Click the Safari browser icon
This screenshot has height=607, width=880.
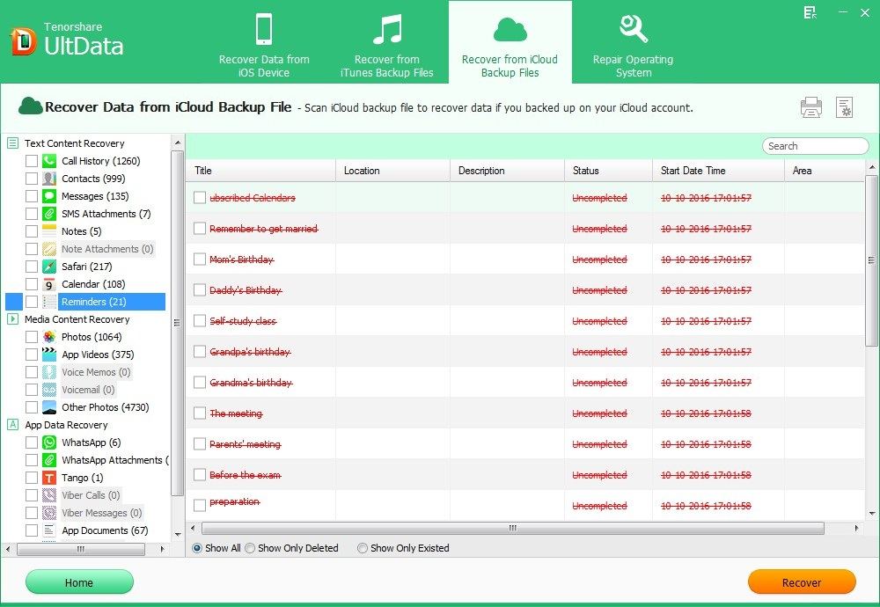click(48, 267)
